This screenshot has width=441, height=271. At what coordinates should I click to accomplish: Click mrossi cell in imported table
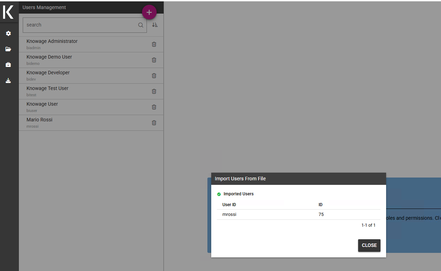point(229,214)
